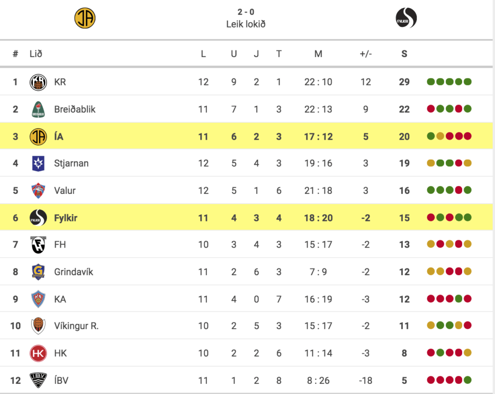Open the KA team name link

coord(60,299)
